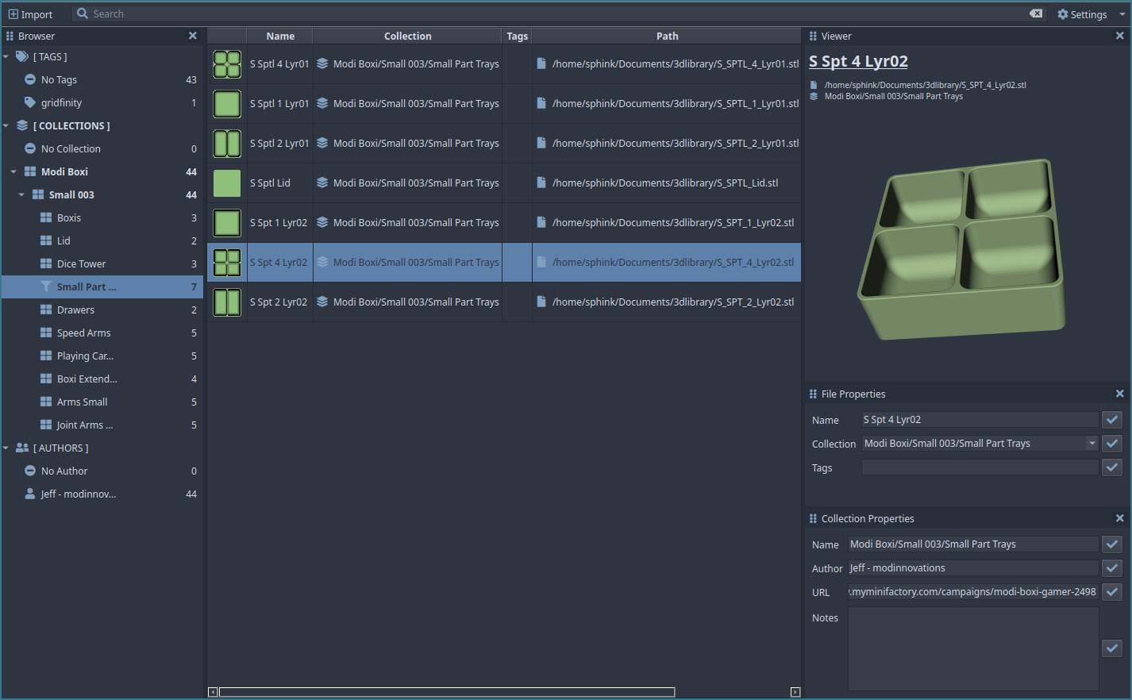Select the Speed Arms collection

tap(83, 333)
